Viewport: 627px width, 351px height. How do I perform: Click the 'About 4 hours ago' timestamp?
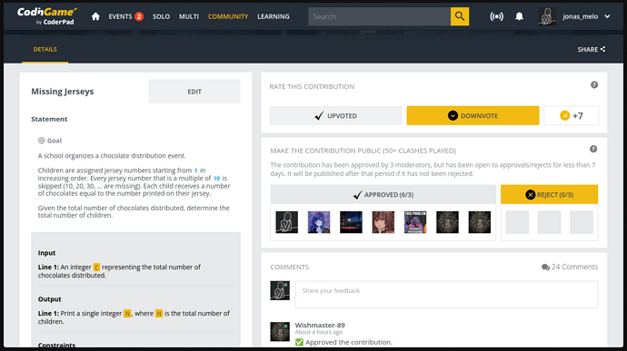tap(319, 332)
